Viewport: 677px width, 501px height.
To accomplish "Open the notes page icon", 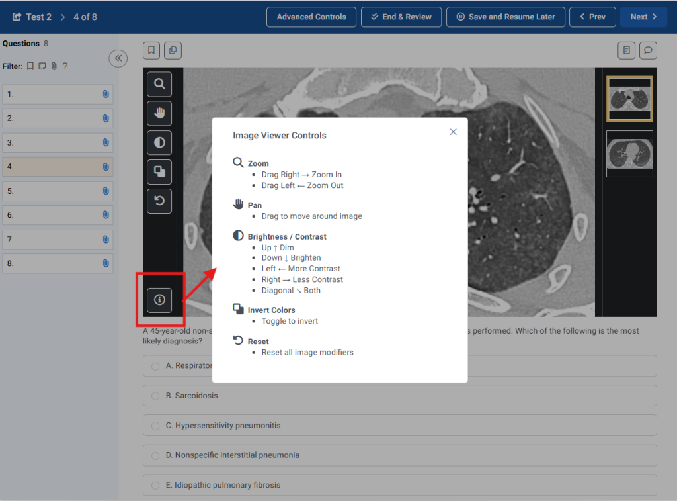I will [627, 50].
